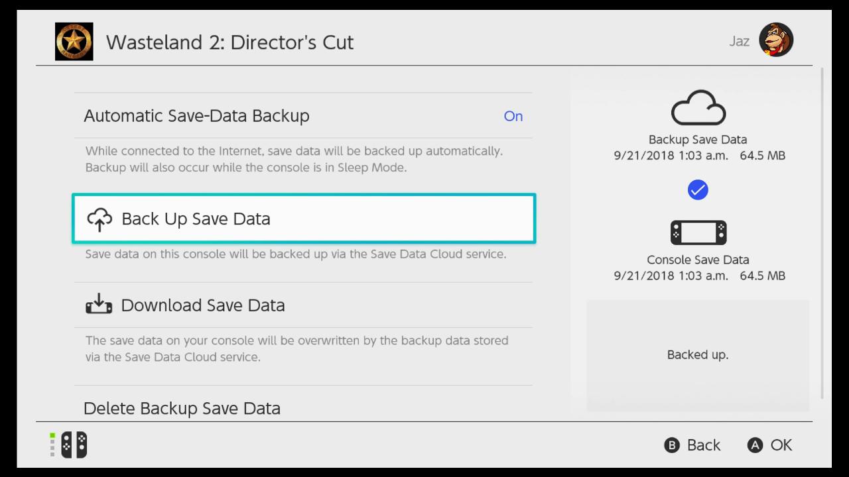Click the blue synced checkmark icon
This screenshot has height=477, width=849.
(698, 191)
